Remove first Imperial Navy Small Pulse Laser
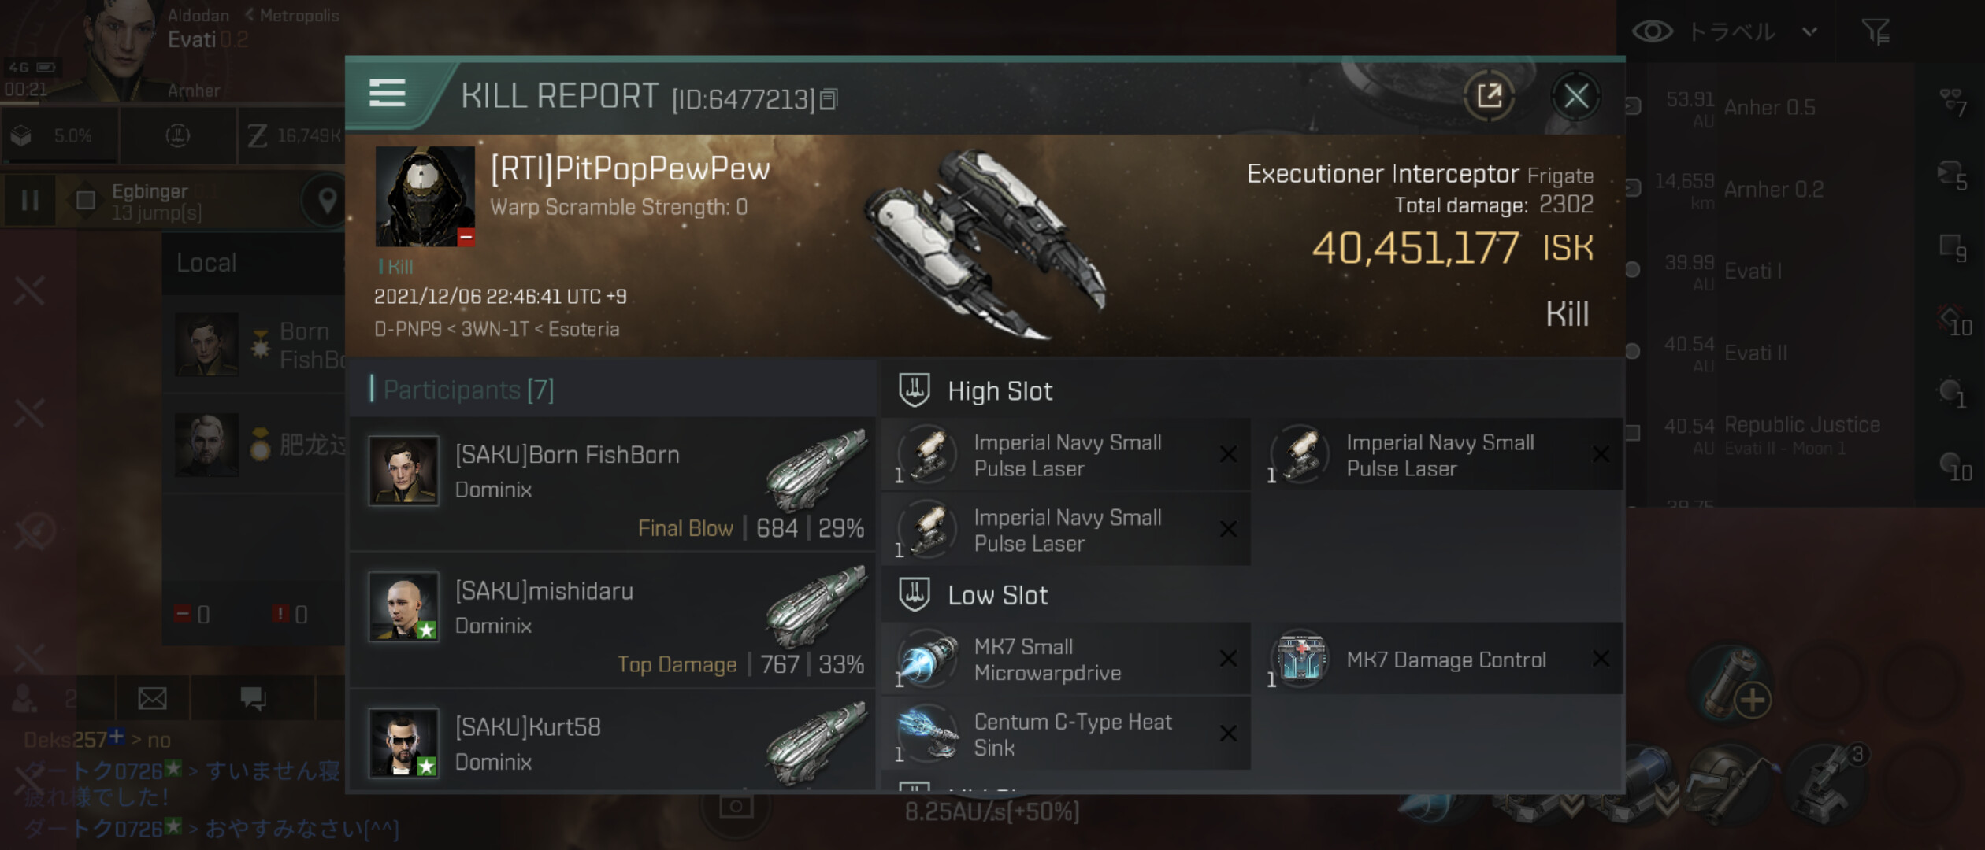Viewport: 1985px width, 850px height. coord(1227,454)
